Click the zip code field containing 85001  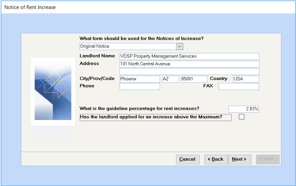click(x=194, y=79)
